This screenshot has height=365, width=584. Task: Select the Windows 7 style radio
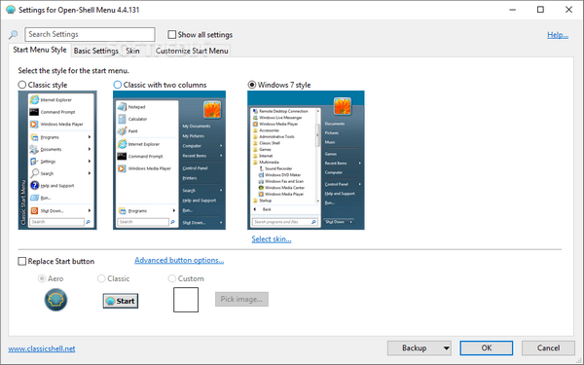point(252,85)
